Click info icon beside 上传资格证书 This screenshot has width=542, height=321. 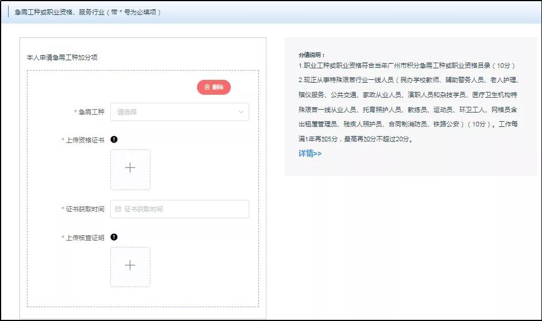click(x=114, y=139)
